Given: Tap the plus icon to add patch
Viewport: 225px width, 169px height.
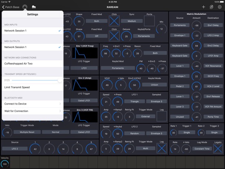Looking at the screenshot, I should click(x=203, y=7).
